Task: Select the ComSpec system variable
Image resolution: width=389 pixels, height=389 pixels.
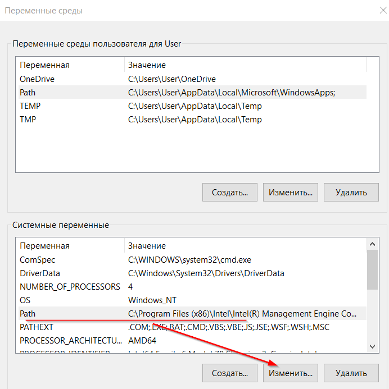Action: click(37, 260)
